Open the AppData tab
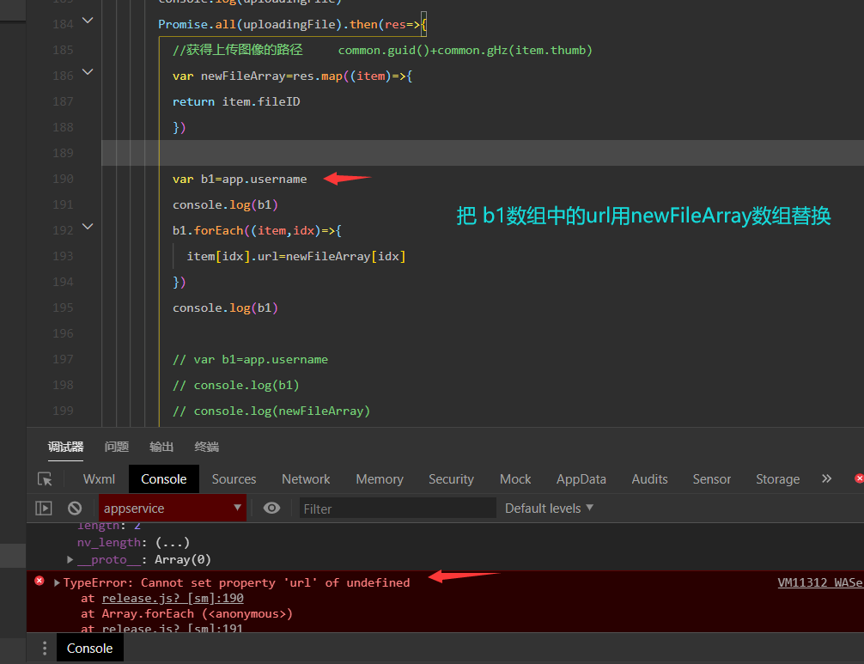Viewport: 864px width, 664px height. tap(581, 478)
